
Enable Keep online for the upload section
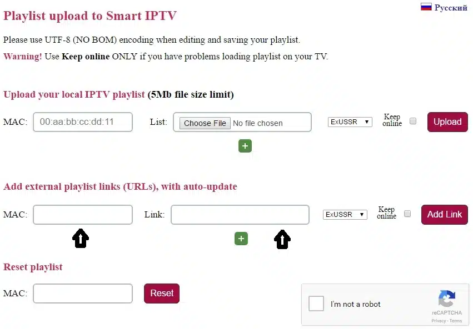tap(412, 120)
